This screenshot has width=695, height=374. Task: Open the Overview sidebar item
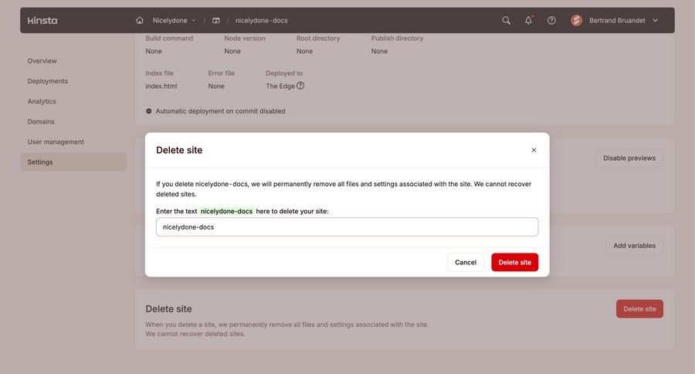click(42, 61)
